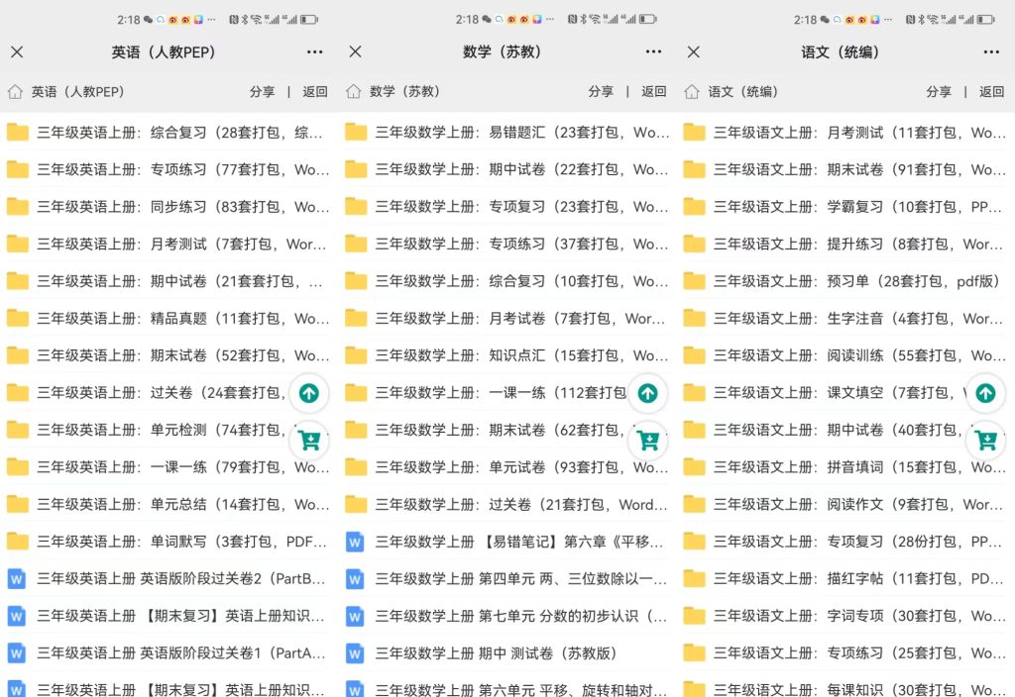Tap 分享 in the 语文（统编） panel

click(939, 91)
